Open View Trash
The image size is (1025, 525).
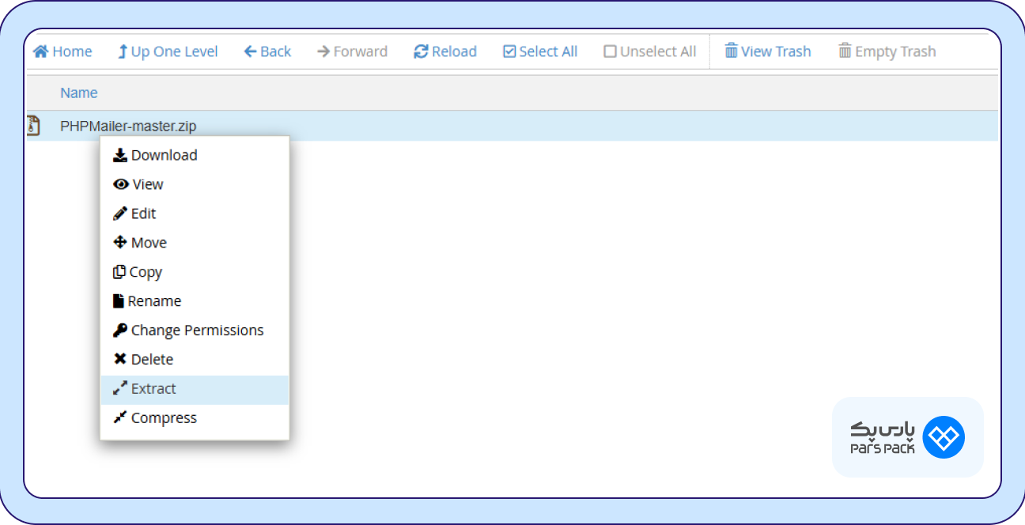tap(768, 51)
